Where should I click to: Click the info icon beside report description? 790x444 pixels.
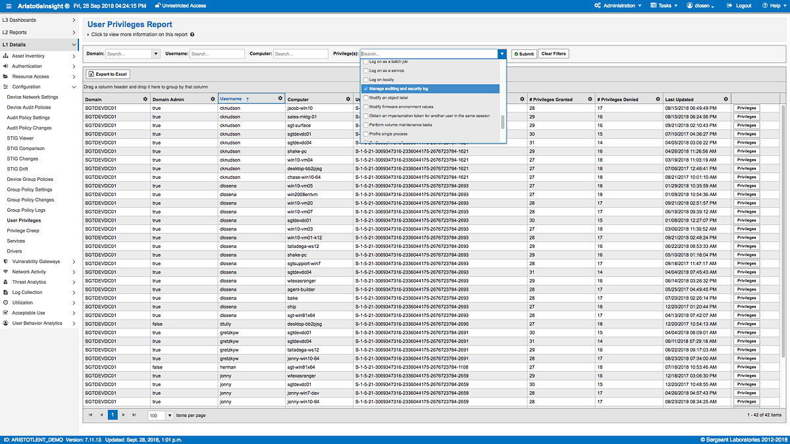192,34
